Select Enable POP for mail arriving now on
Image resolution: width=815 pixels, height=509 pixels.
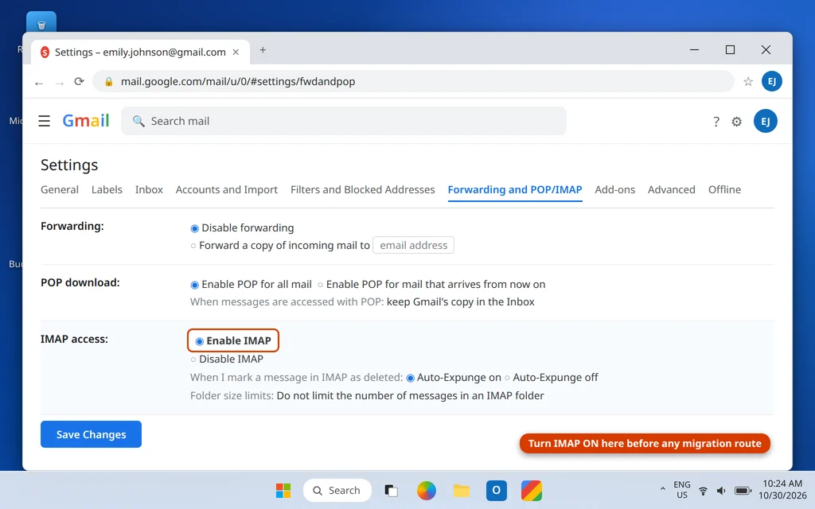pyautogui.click(x=320, y=285)
